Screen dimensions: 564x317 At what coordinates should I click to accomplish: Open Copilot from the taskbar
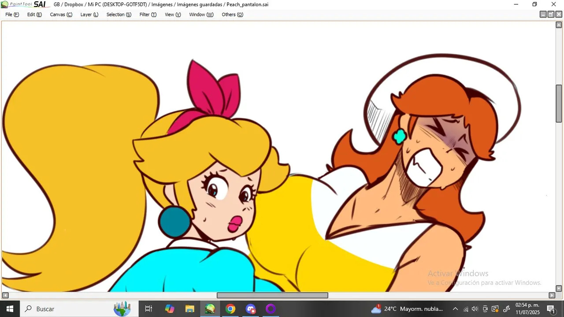tap(170, 309)
